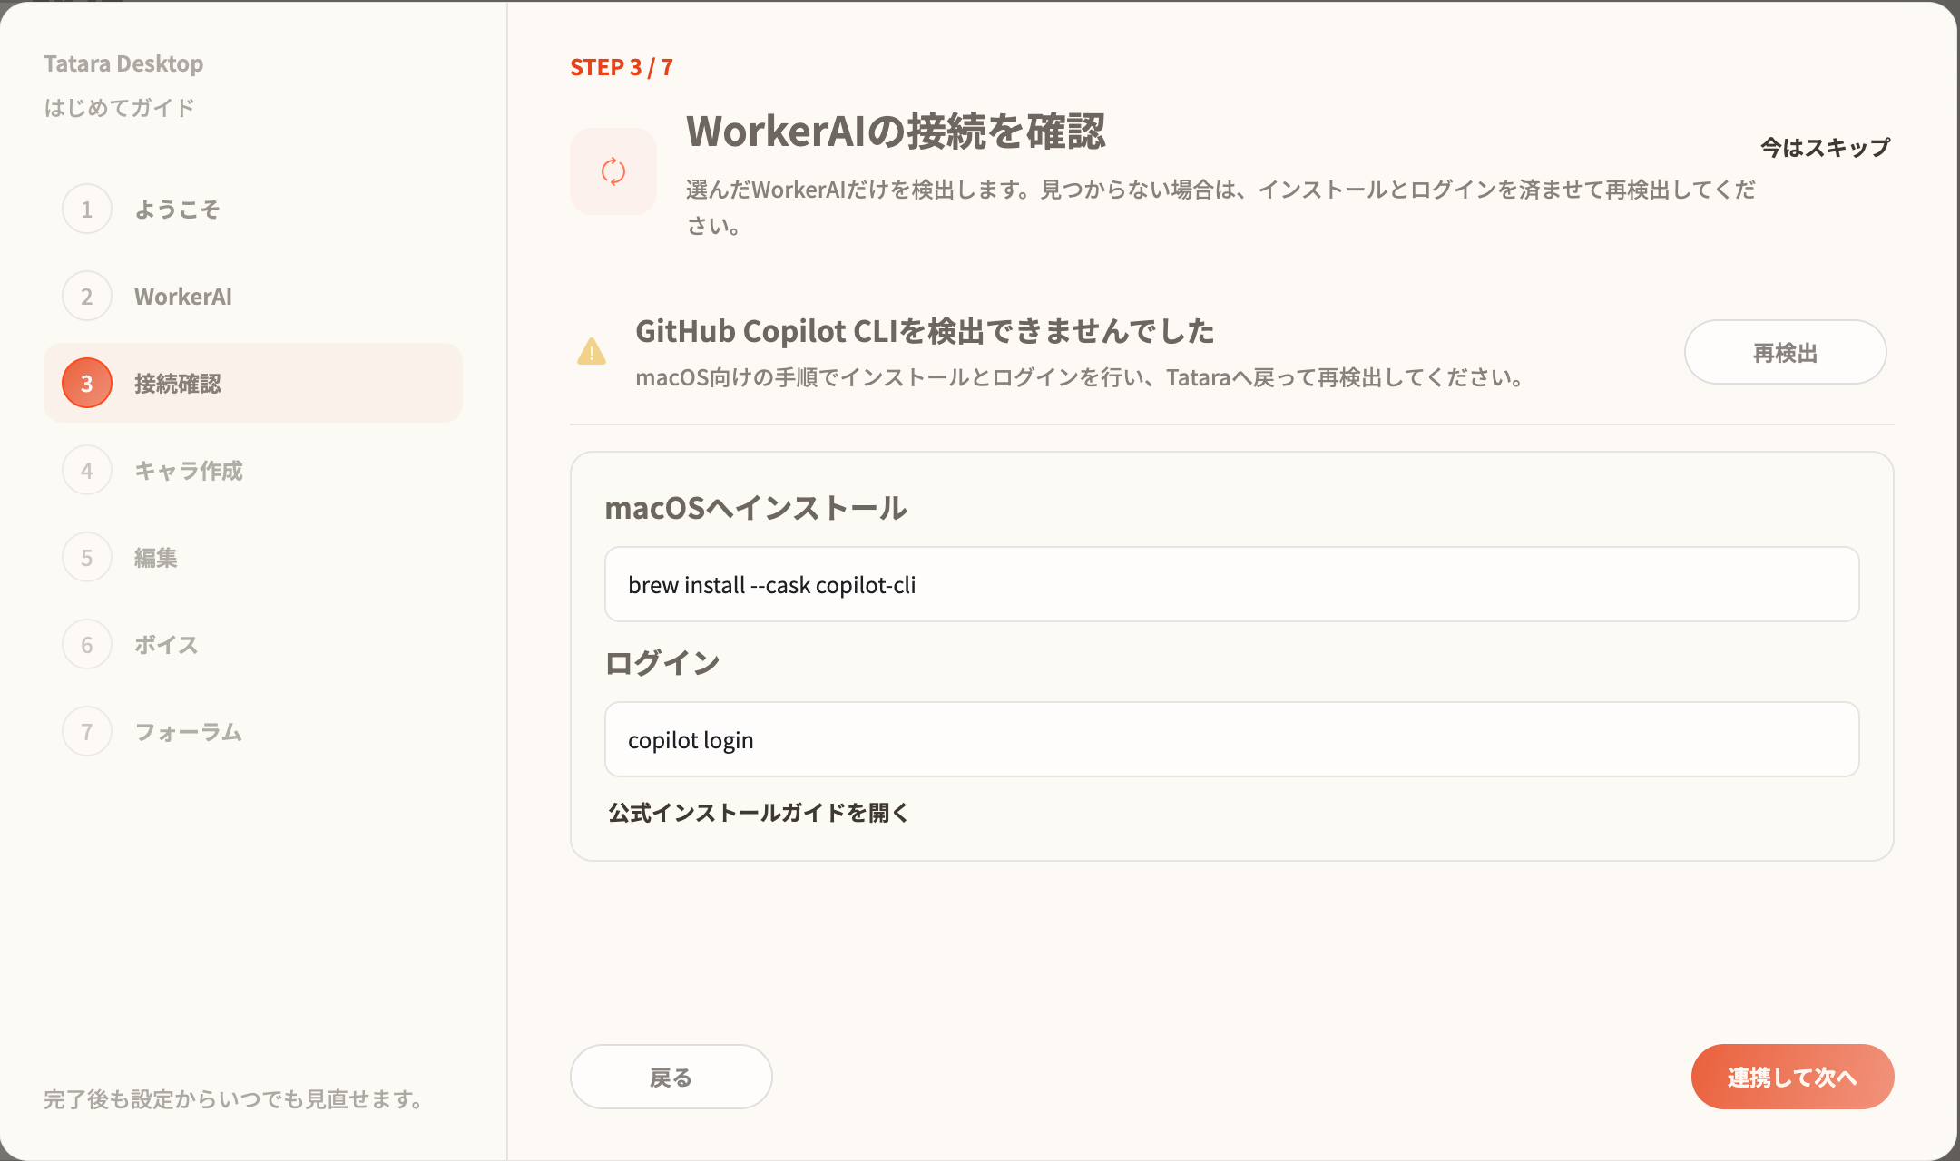Click the GitHub Copilot CLIを検出できませんでした message
Viewport: 1960px width, 1161px height.
(925, 331)
